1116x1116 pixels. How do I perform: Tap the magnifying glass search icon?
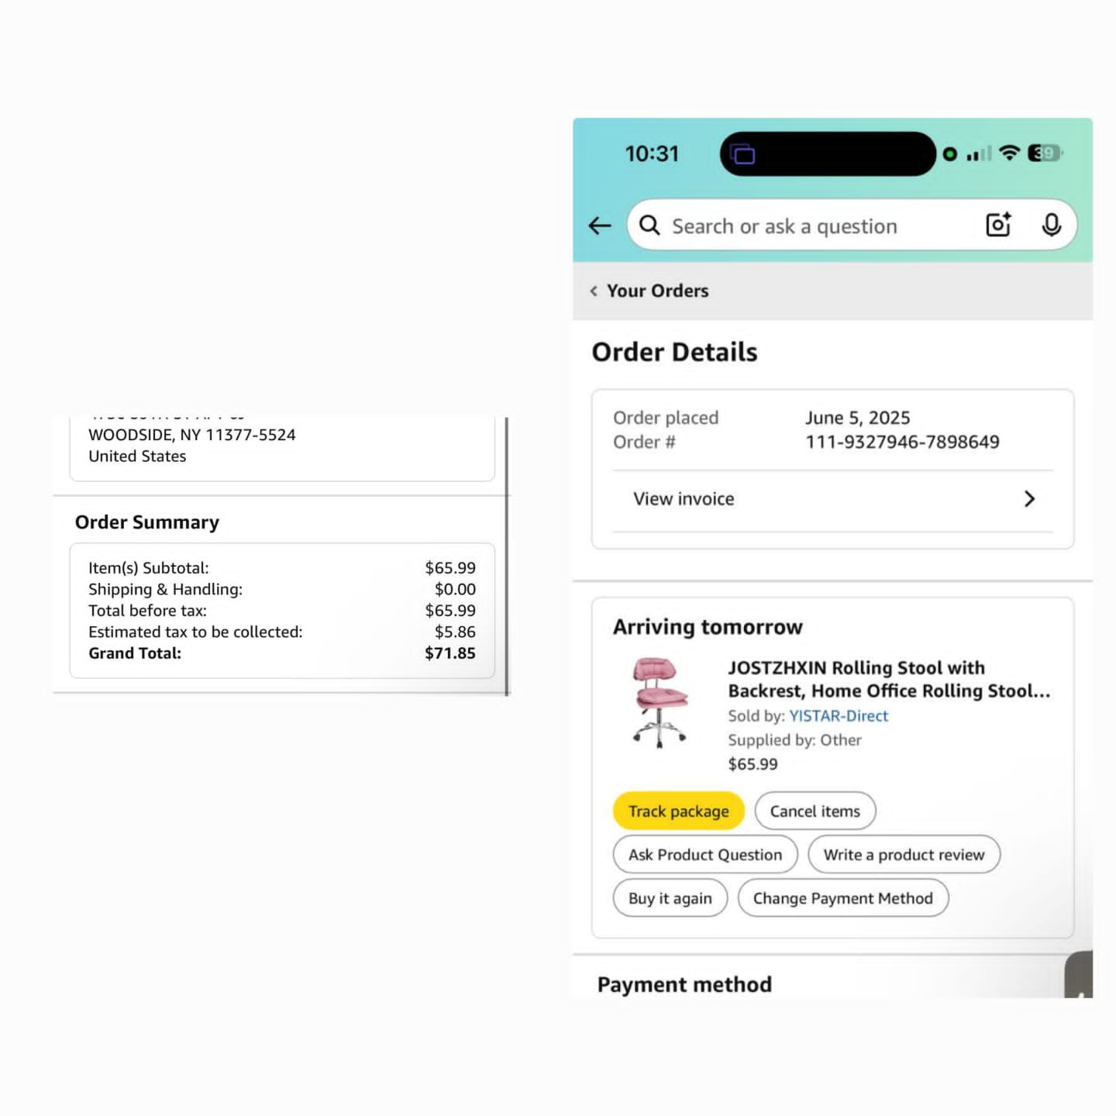[649, 226]
